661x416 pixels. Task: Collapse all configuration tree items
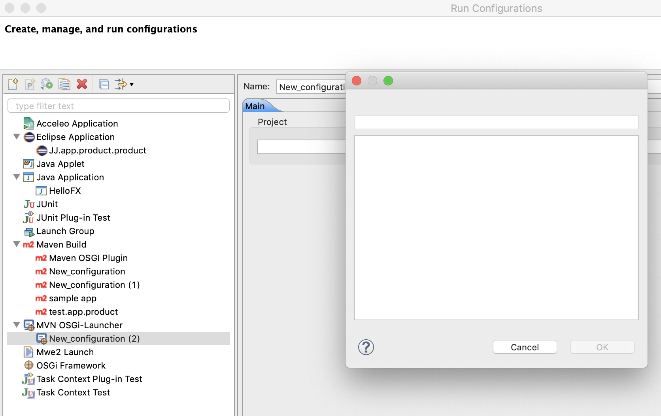coord(104,84)
